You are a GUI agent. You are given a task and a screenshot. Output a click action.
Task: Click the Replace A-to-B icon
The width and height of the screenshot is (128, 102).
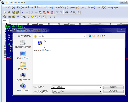[80, 12]
